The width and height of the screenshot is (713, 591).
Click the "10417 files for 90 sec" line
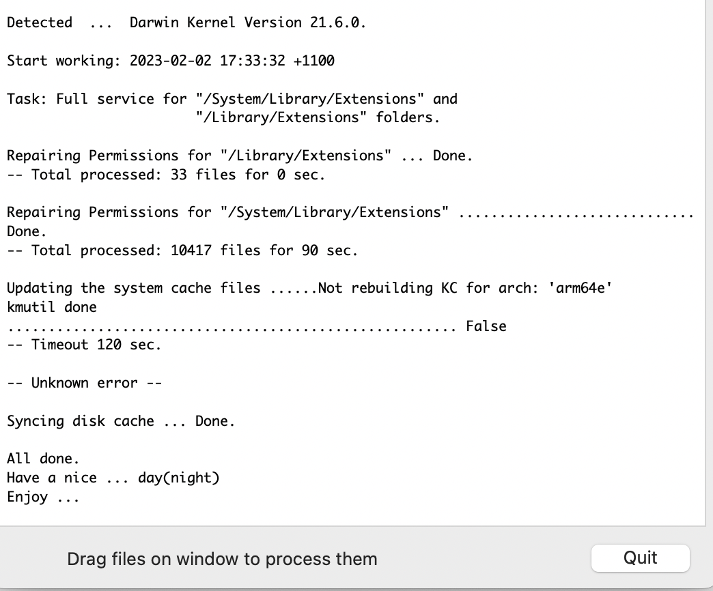[182, 250]
